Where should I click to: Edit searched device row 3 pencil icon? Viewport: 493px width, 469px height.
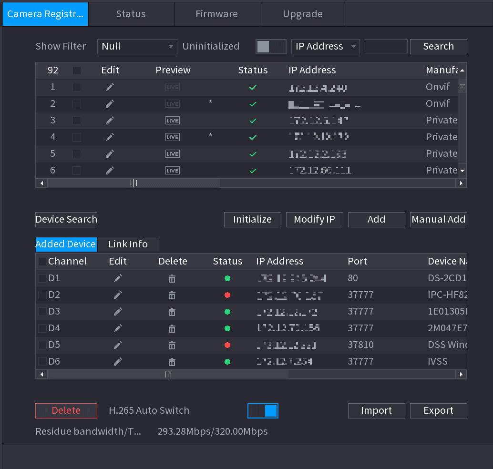tap(110, 121)
